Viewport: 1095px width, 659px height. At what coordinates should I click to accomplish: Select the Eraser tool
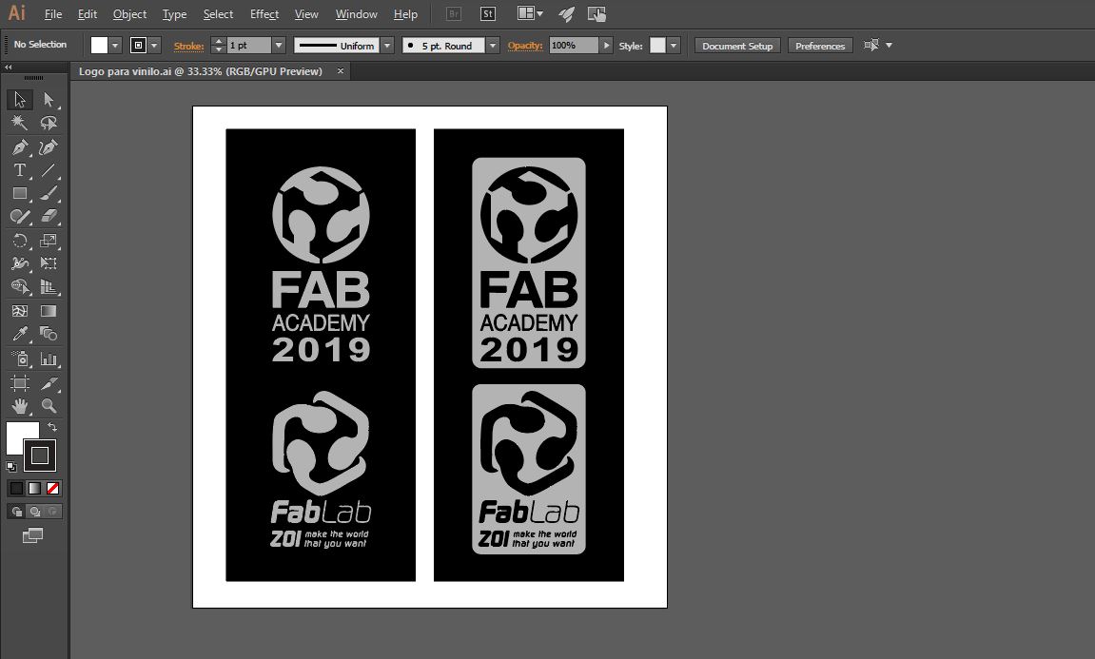49,217
